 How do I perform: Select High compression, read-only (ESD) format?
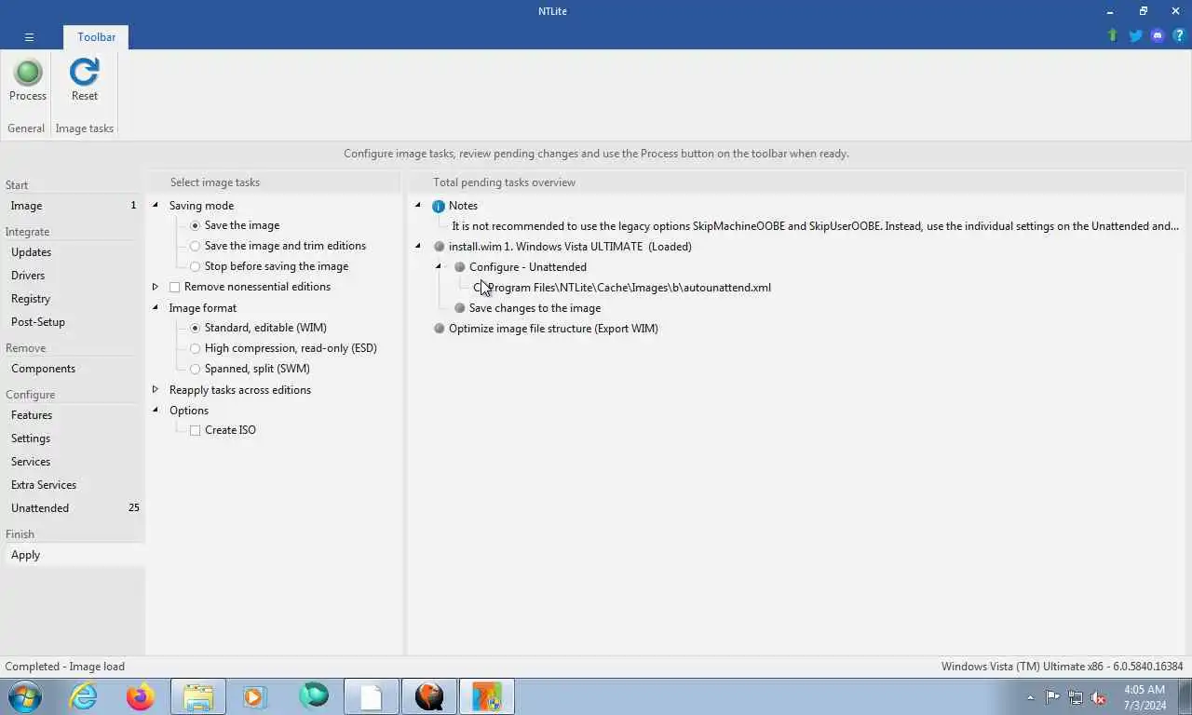(x=195, y=348)
